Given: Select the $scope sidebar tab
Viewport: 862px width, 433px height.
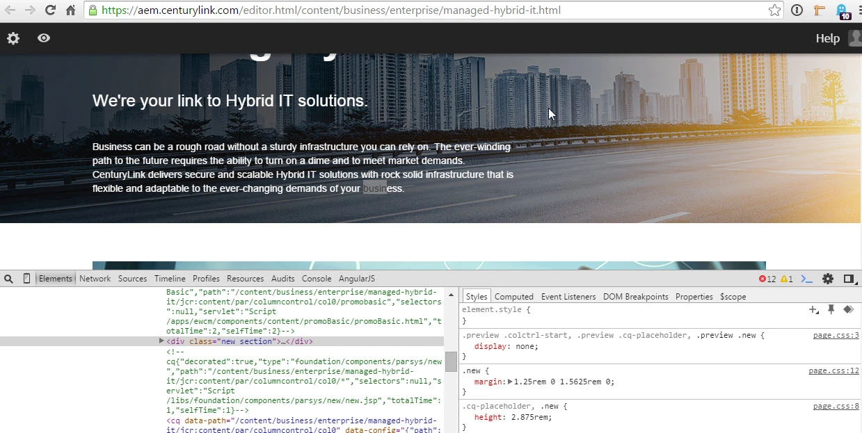Looking at the screenshot, I should pos(733,297).
